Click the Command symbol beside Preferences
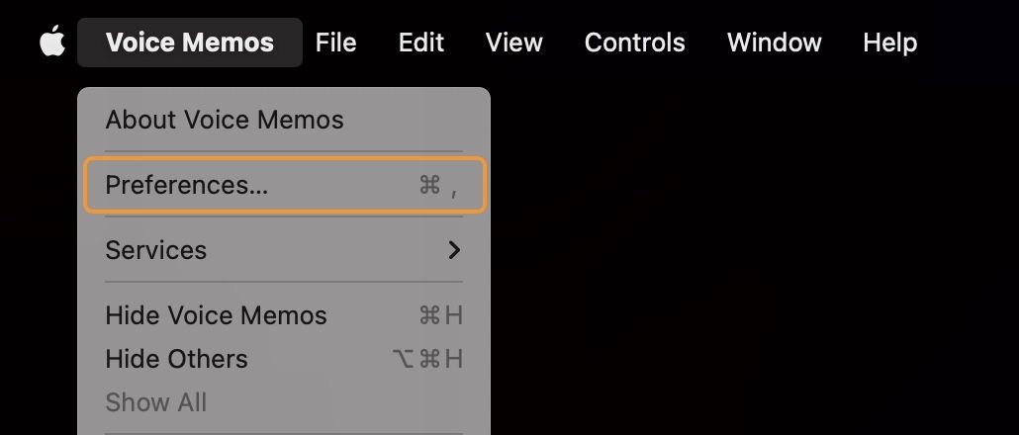The width and height of the screenshot is (1019, 435). (x=429, y=185)
